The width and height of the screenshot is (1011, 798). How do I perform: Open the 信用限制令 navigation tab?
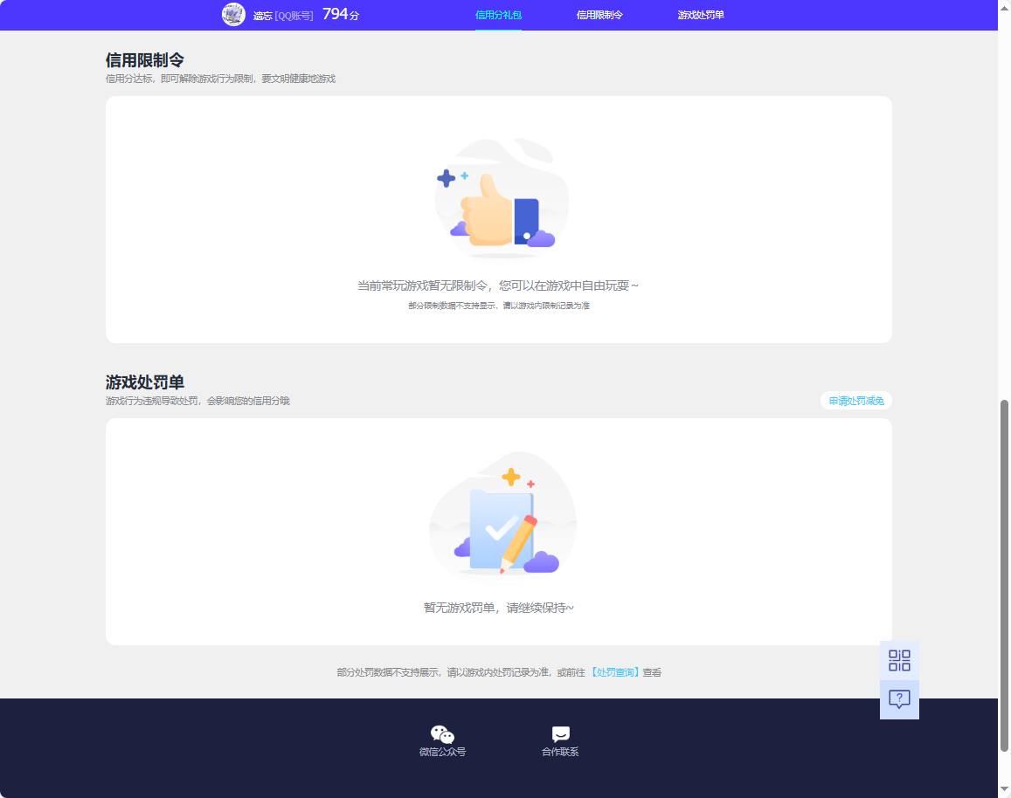pyautogui.click(x=599, y=15)
